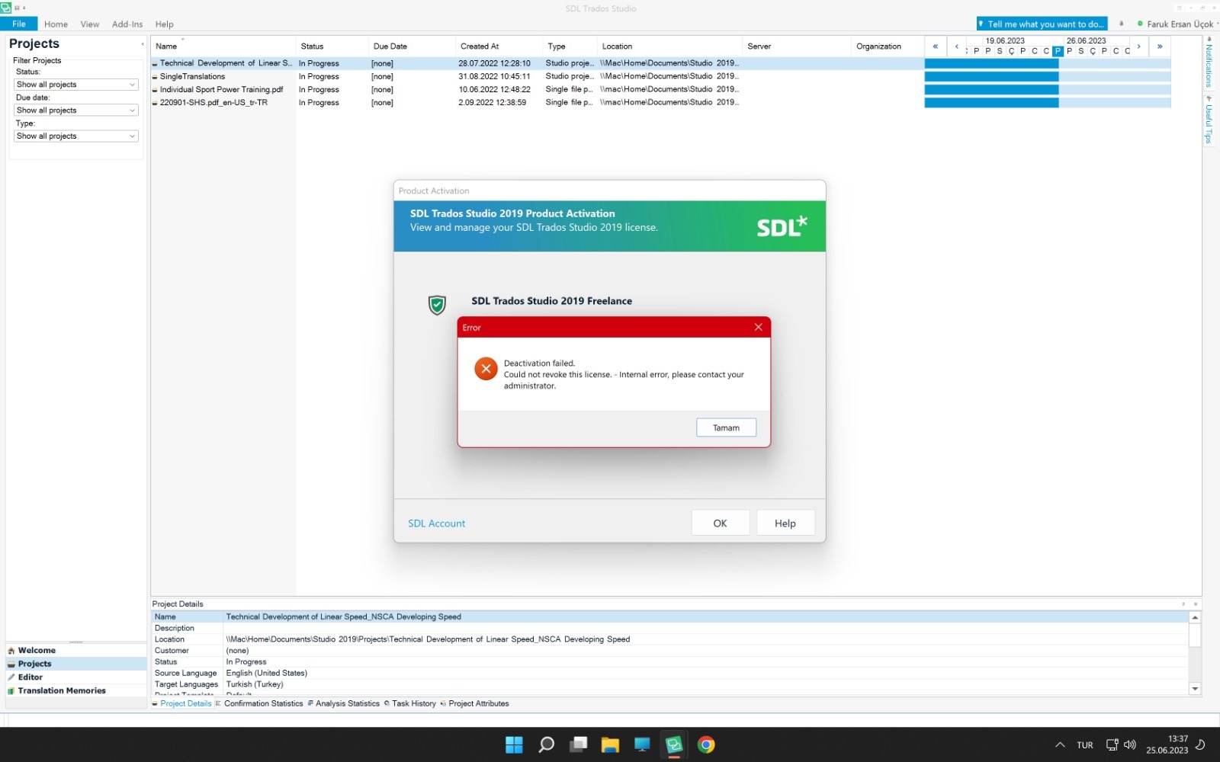Switch to the Task History tab
Image resolution: width=1220 pixels, height=762 pixels.
410,703
